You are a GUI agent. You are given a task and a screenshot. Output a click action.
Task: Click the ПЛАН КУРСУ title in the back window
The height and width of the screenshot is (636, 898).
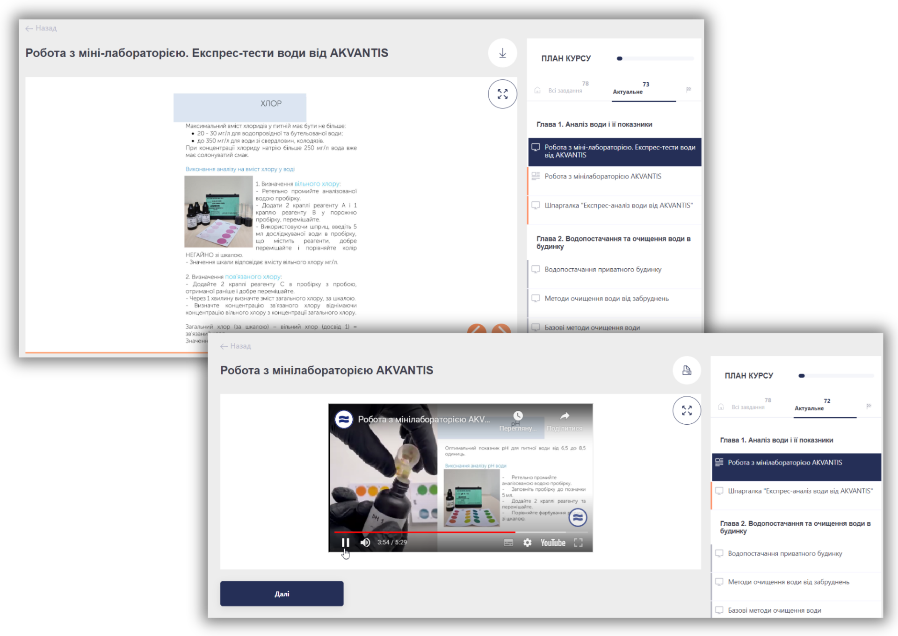click(566, 58)
